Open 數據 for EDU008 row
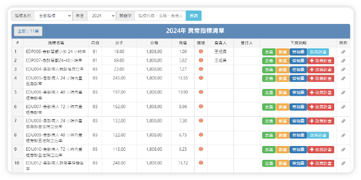Image resolution: width=361 pixels, height=180 pixels. pyautogui.click(x=282, y=121)
